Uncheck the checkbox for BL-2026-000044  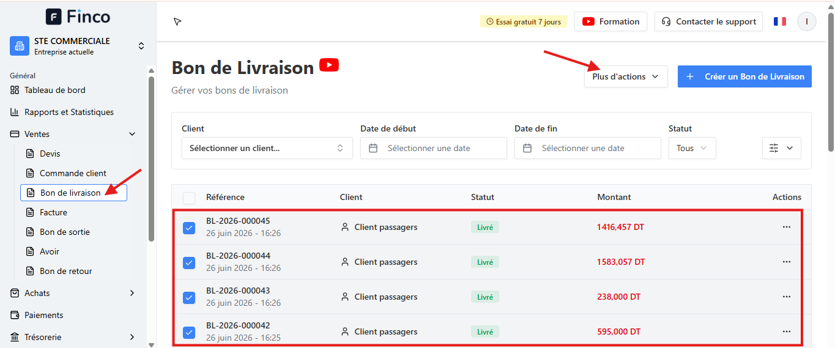pos(189,263)
